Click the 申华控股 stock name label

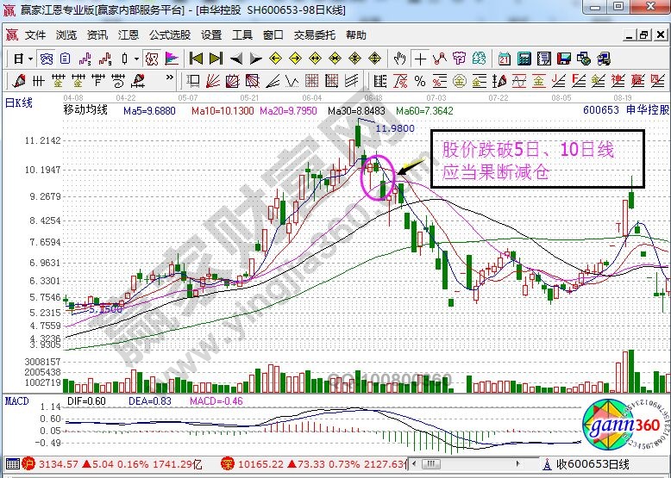click(x=645, y=111)
